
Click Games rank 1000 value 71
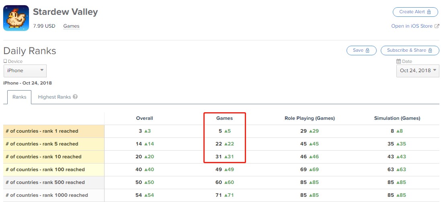[219, 195]
